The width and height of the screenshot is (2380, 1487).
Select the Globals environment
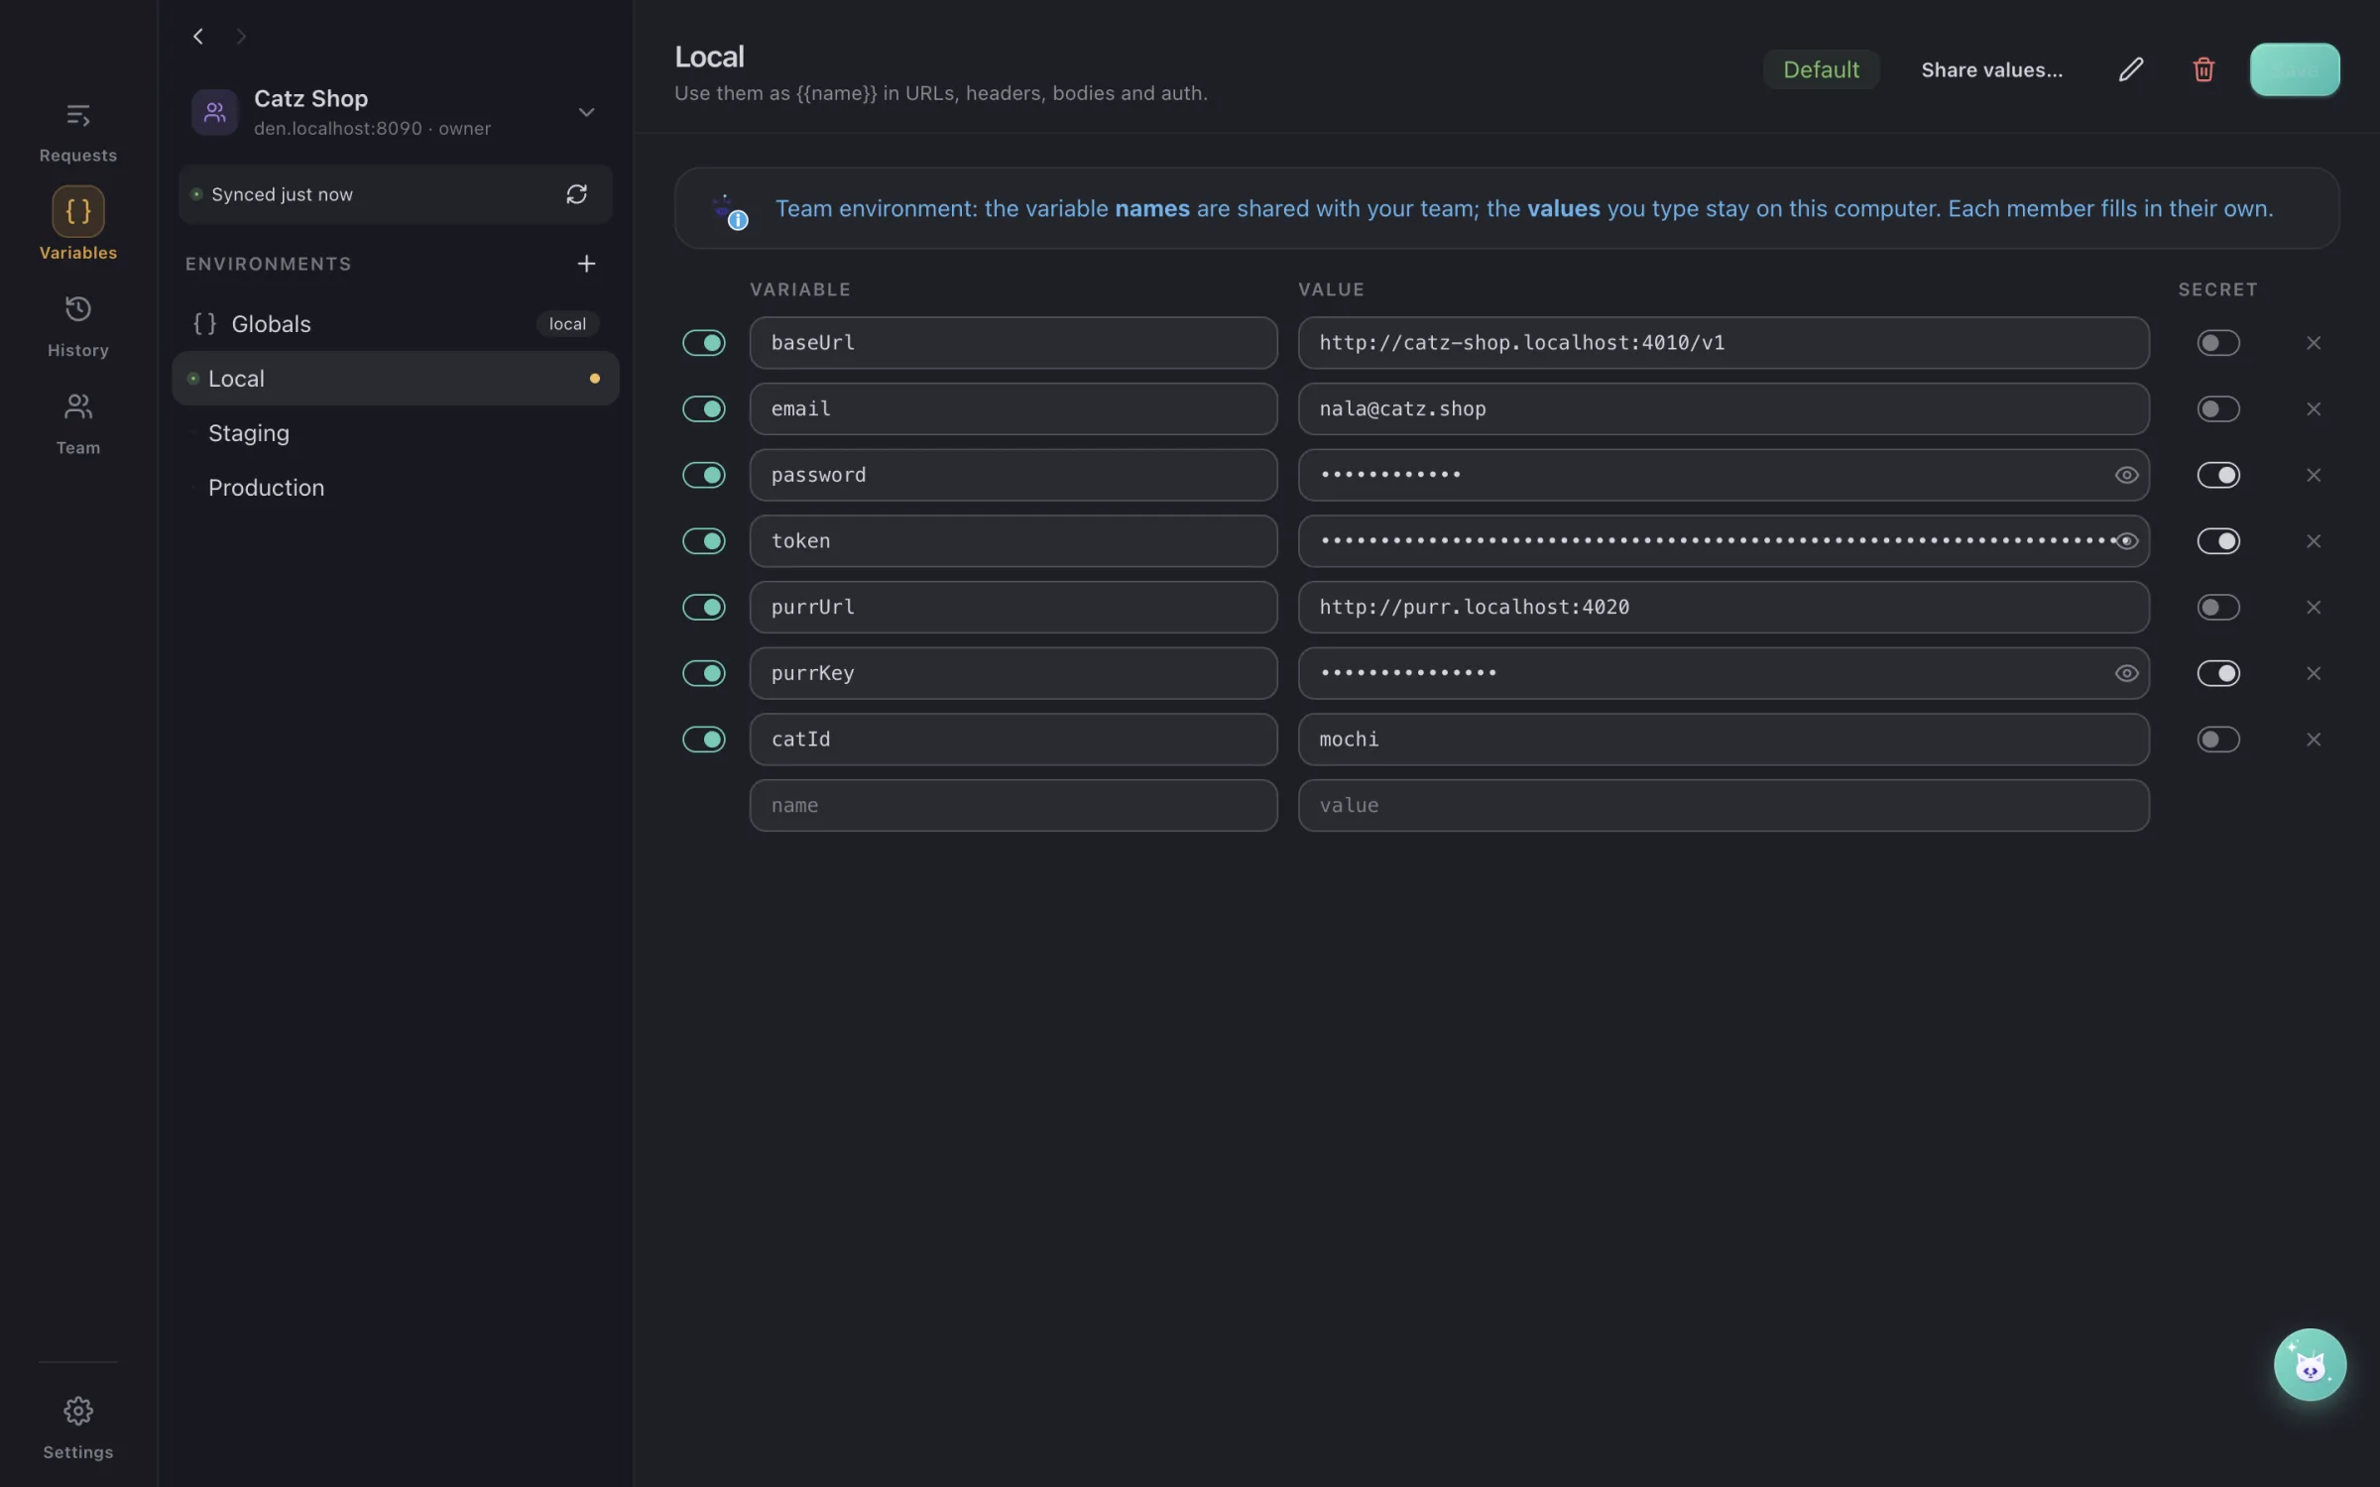click(x=395, y=324)
